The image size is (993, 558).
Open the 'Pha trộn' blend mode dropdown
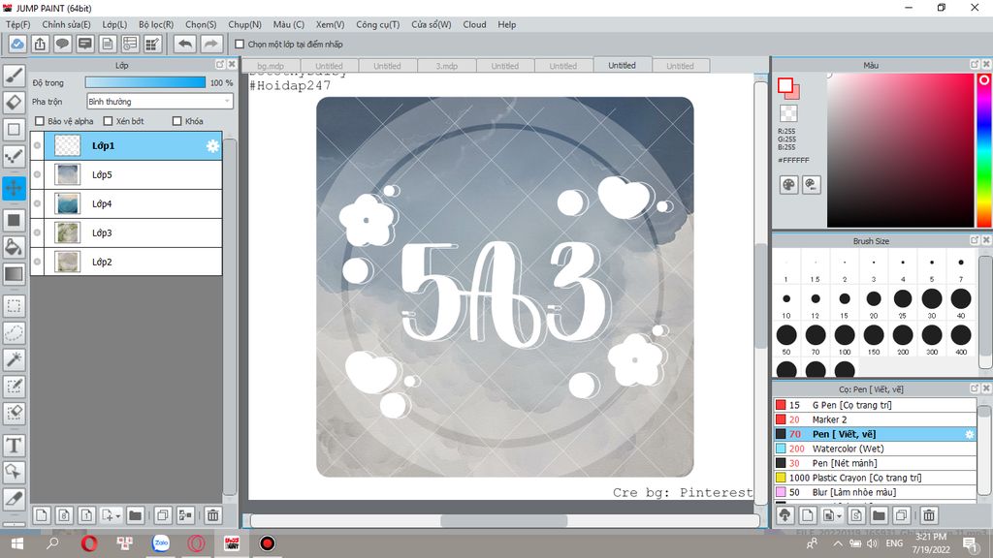click(160, 101)
